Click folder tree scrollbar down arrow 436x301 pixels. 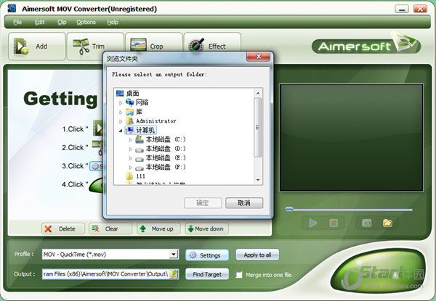point(258,180)
